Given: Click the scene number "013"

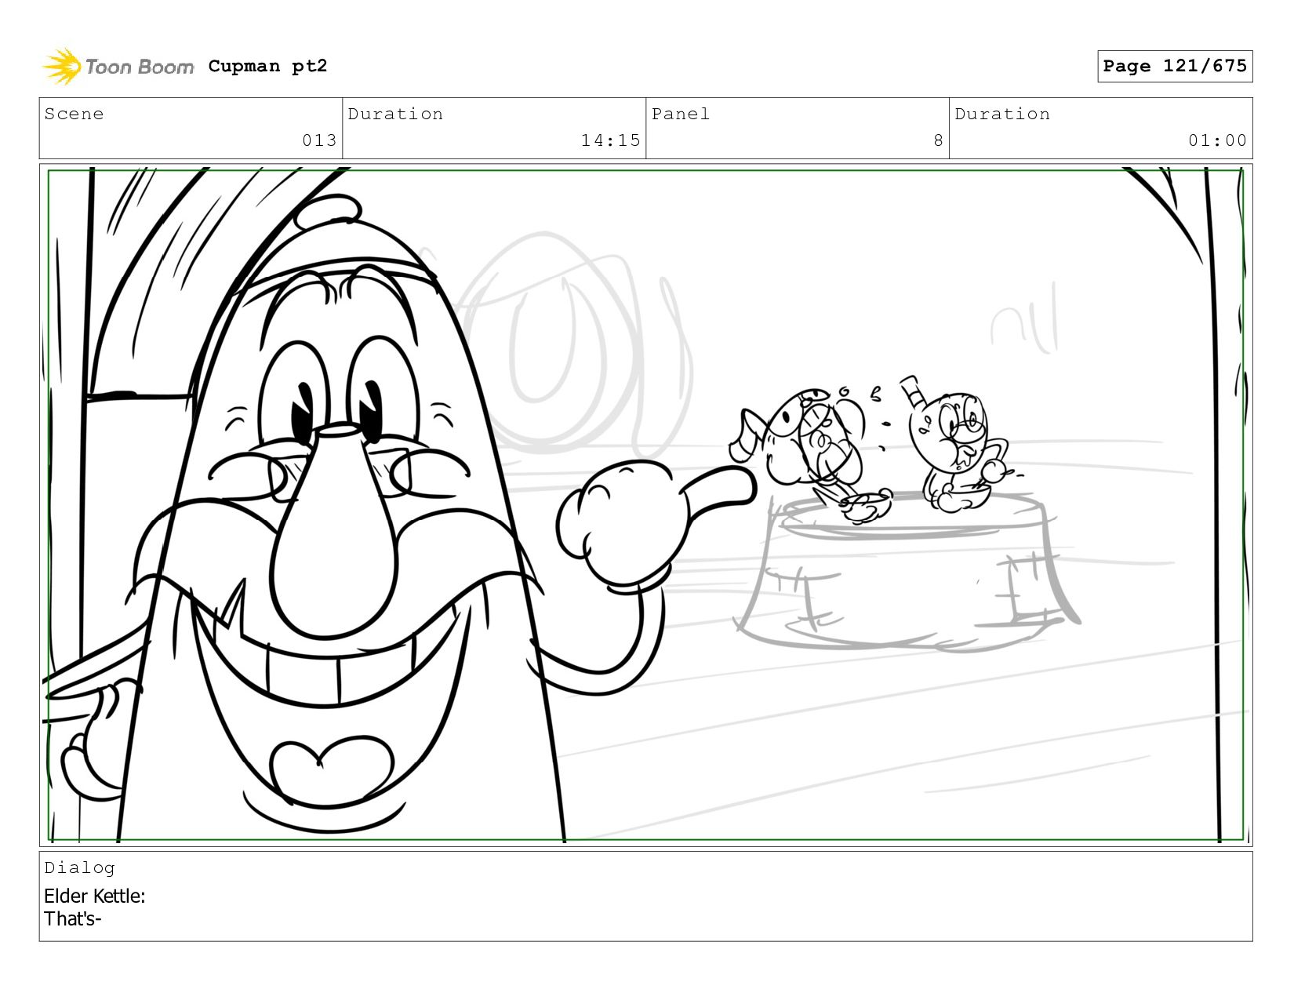Looking at the screenshot, I should [x=319, y=140].
